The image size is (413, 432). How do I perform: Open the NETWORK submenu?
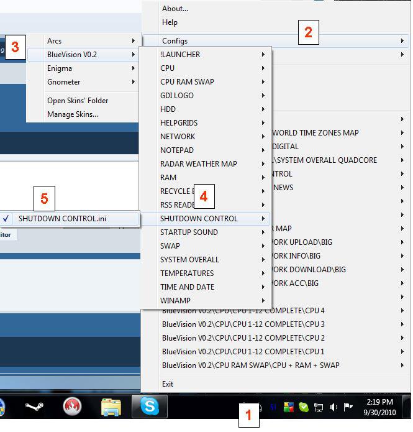(206, 136)
